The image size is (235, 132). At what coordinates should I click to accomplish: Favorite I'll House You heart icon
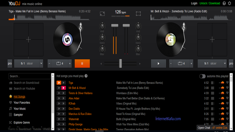tap(227, 108)
